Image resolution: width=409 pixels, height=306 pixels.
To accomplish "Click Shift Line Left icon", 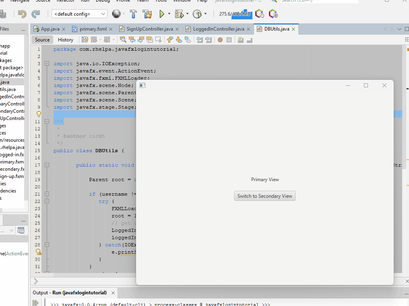I will (x=200, y=39).
